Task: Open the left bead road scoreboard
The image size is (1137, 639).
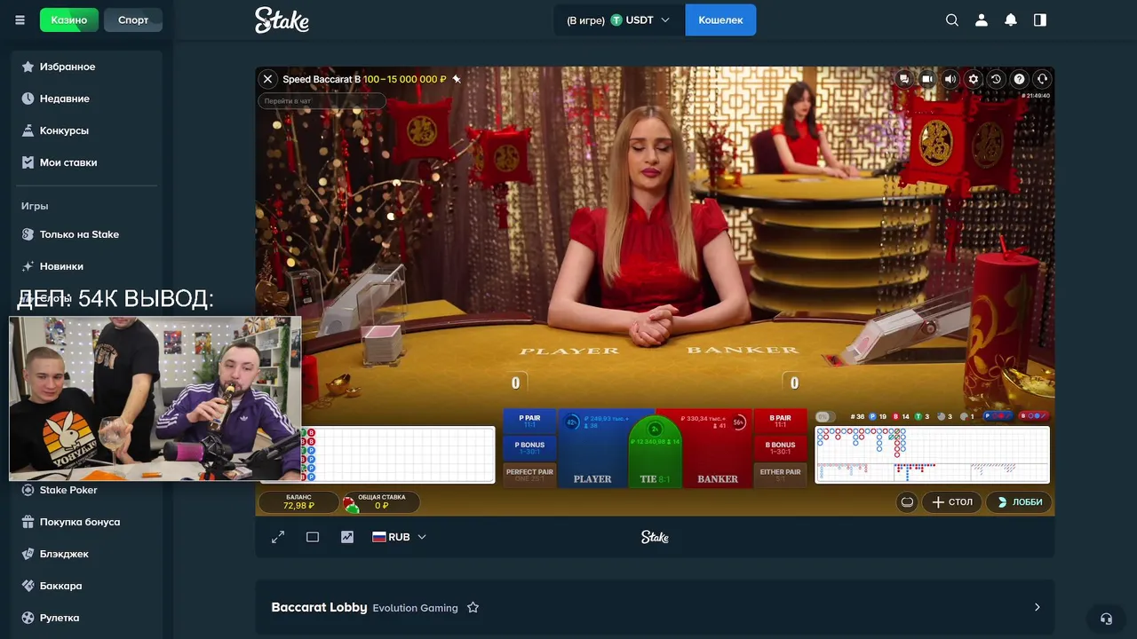Action: coord(398,454)
